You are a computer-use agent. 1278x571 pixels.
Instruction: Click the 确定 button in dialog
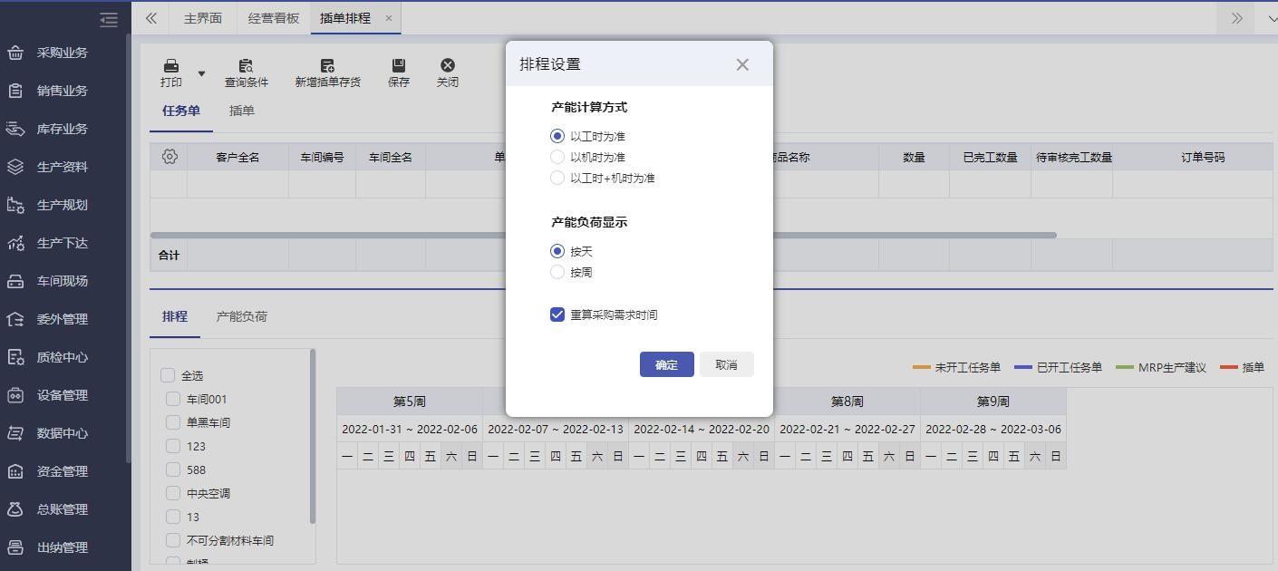tap(666, 364)
